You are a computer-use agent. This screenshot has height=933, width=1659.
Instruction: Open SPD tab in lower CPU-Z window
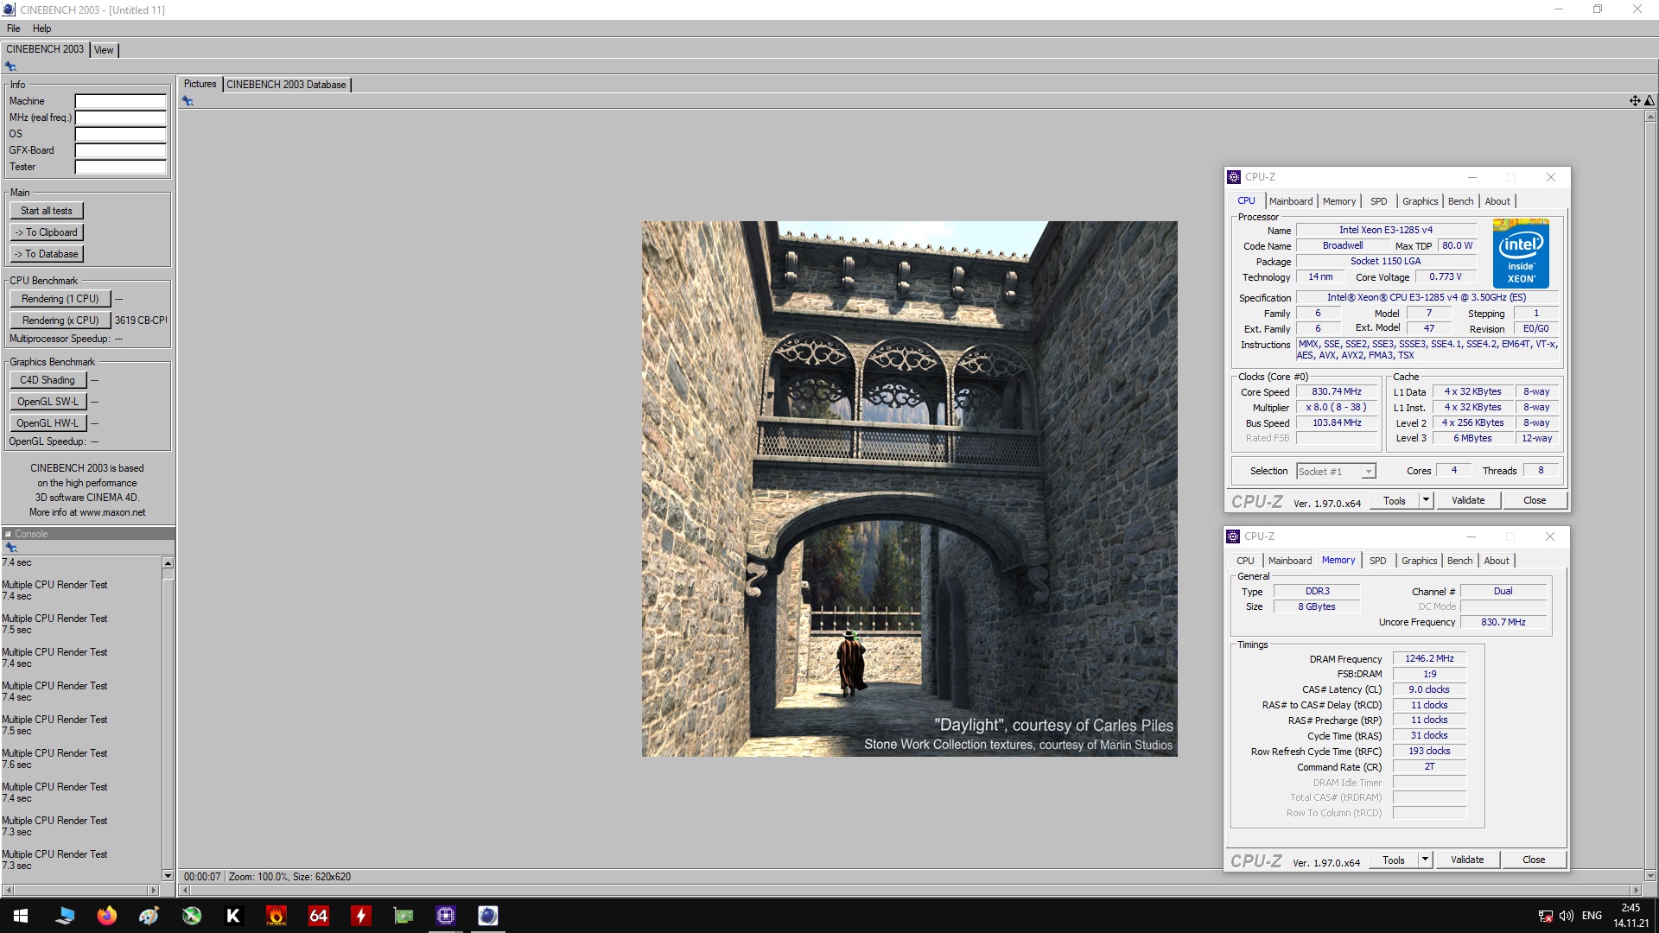click(x=1378, y=561)
